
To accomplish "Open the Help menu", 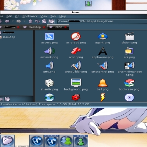I will point(63,16).
